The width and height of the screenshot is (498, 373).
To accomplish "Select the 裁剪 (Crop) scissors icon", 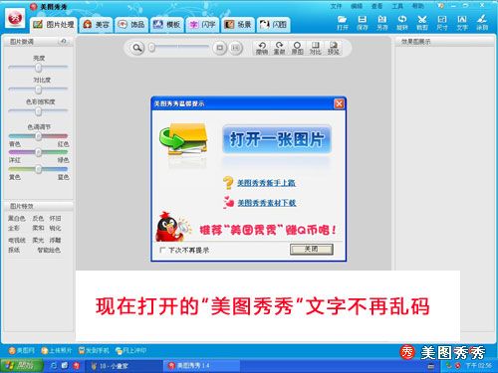I will [422, 20].
